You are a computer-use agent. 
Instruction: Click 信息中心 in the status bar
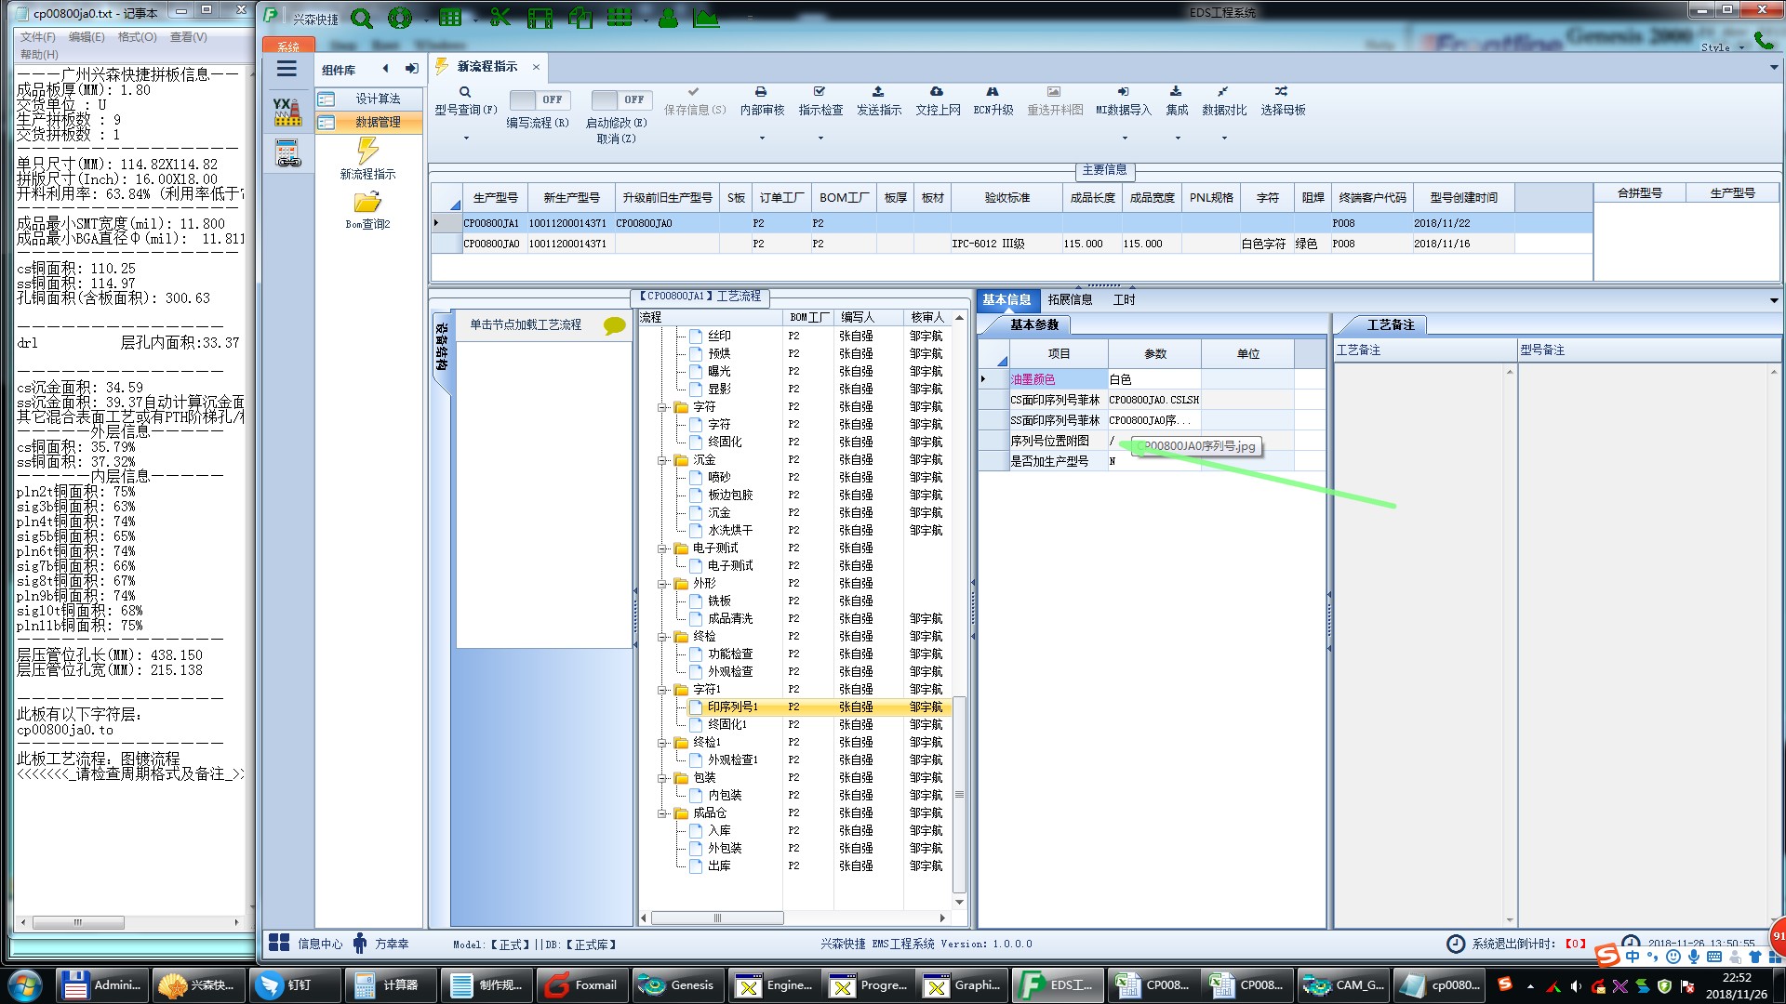[x=319, y=944]
